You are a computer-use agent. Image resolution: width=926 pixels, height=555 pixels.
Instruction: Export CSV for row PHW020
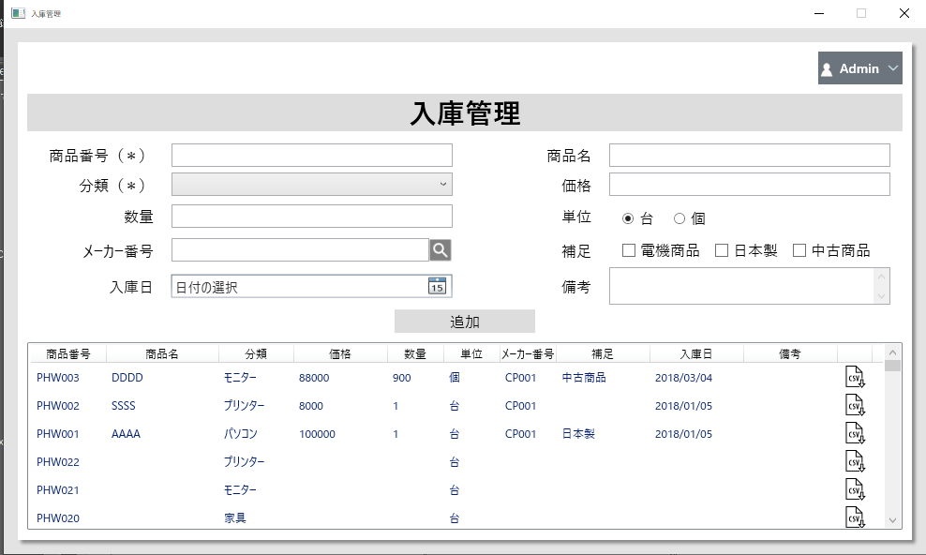point(855,517)
